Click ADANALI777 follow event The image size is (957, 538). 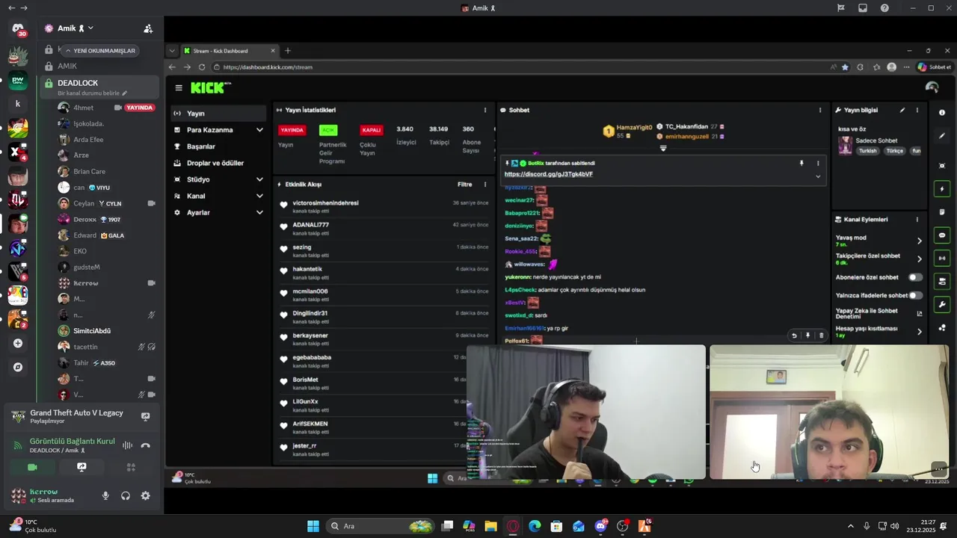[x=384, y=228]
